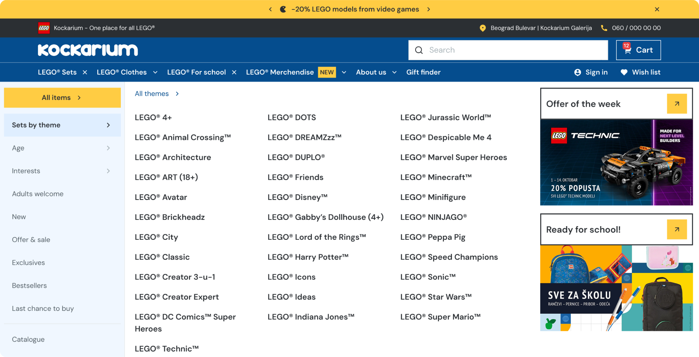Click into the Search input field
Viewport: 699px width, 357px height.
pyautogui.click(x=516, y=50)
